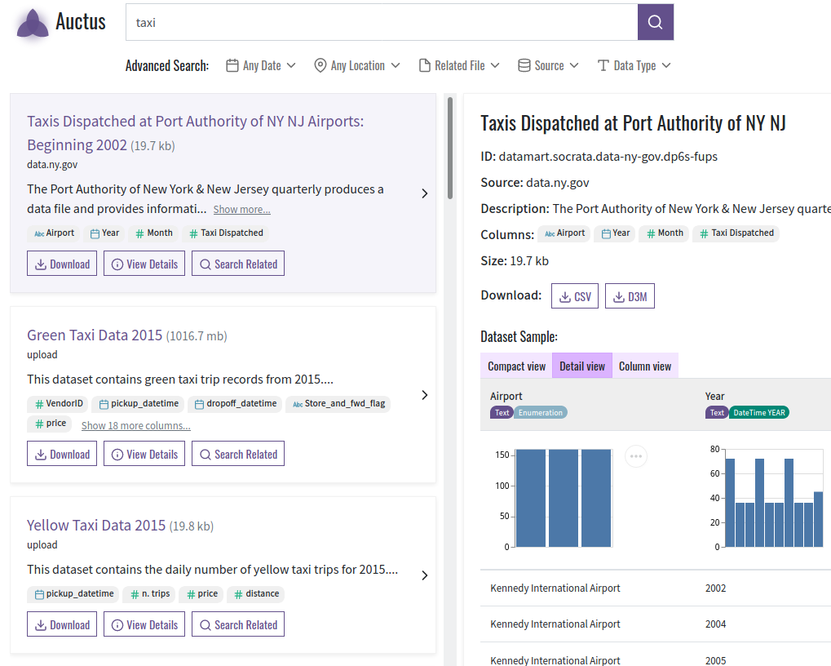Select the Detail view tab

point(582,366)
